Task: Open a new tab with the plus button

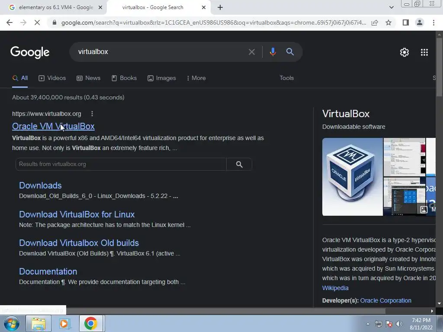Action: pyautogui.click(x=220, y=8)
